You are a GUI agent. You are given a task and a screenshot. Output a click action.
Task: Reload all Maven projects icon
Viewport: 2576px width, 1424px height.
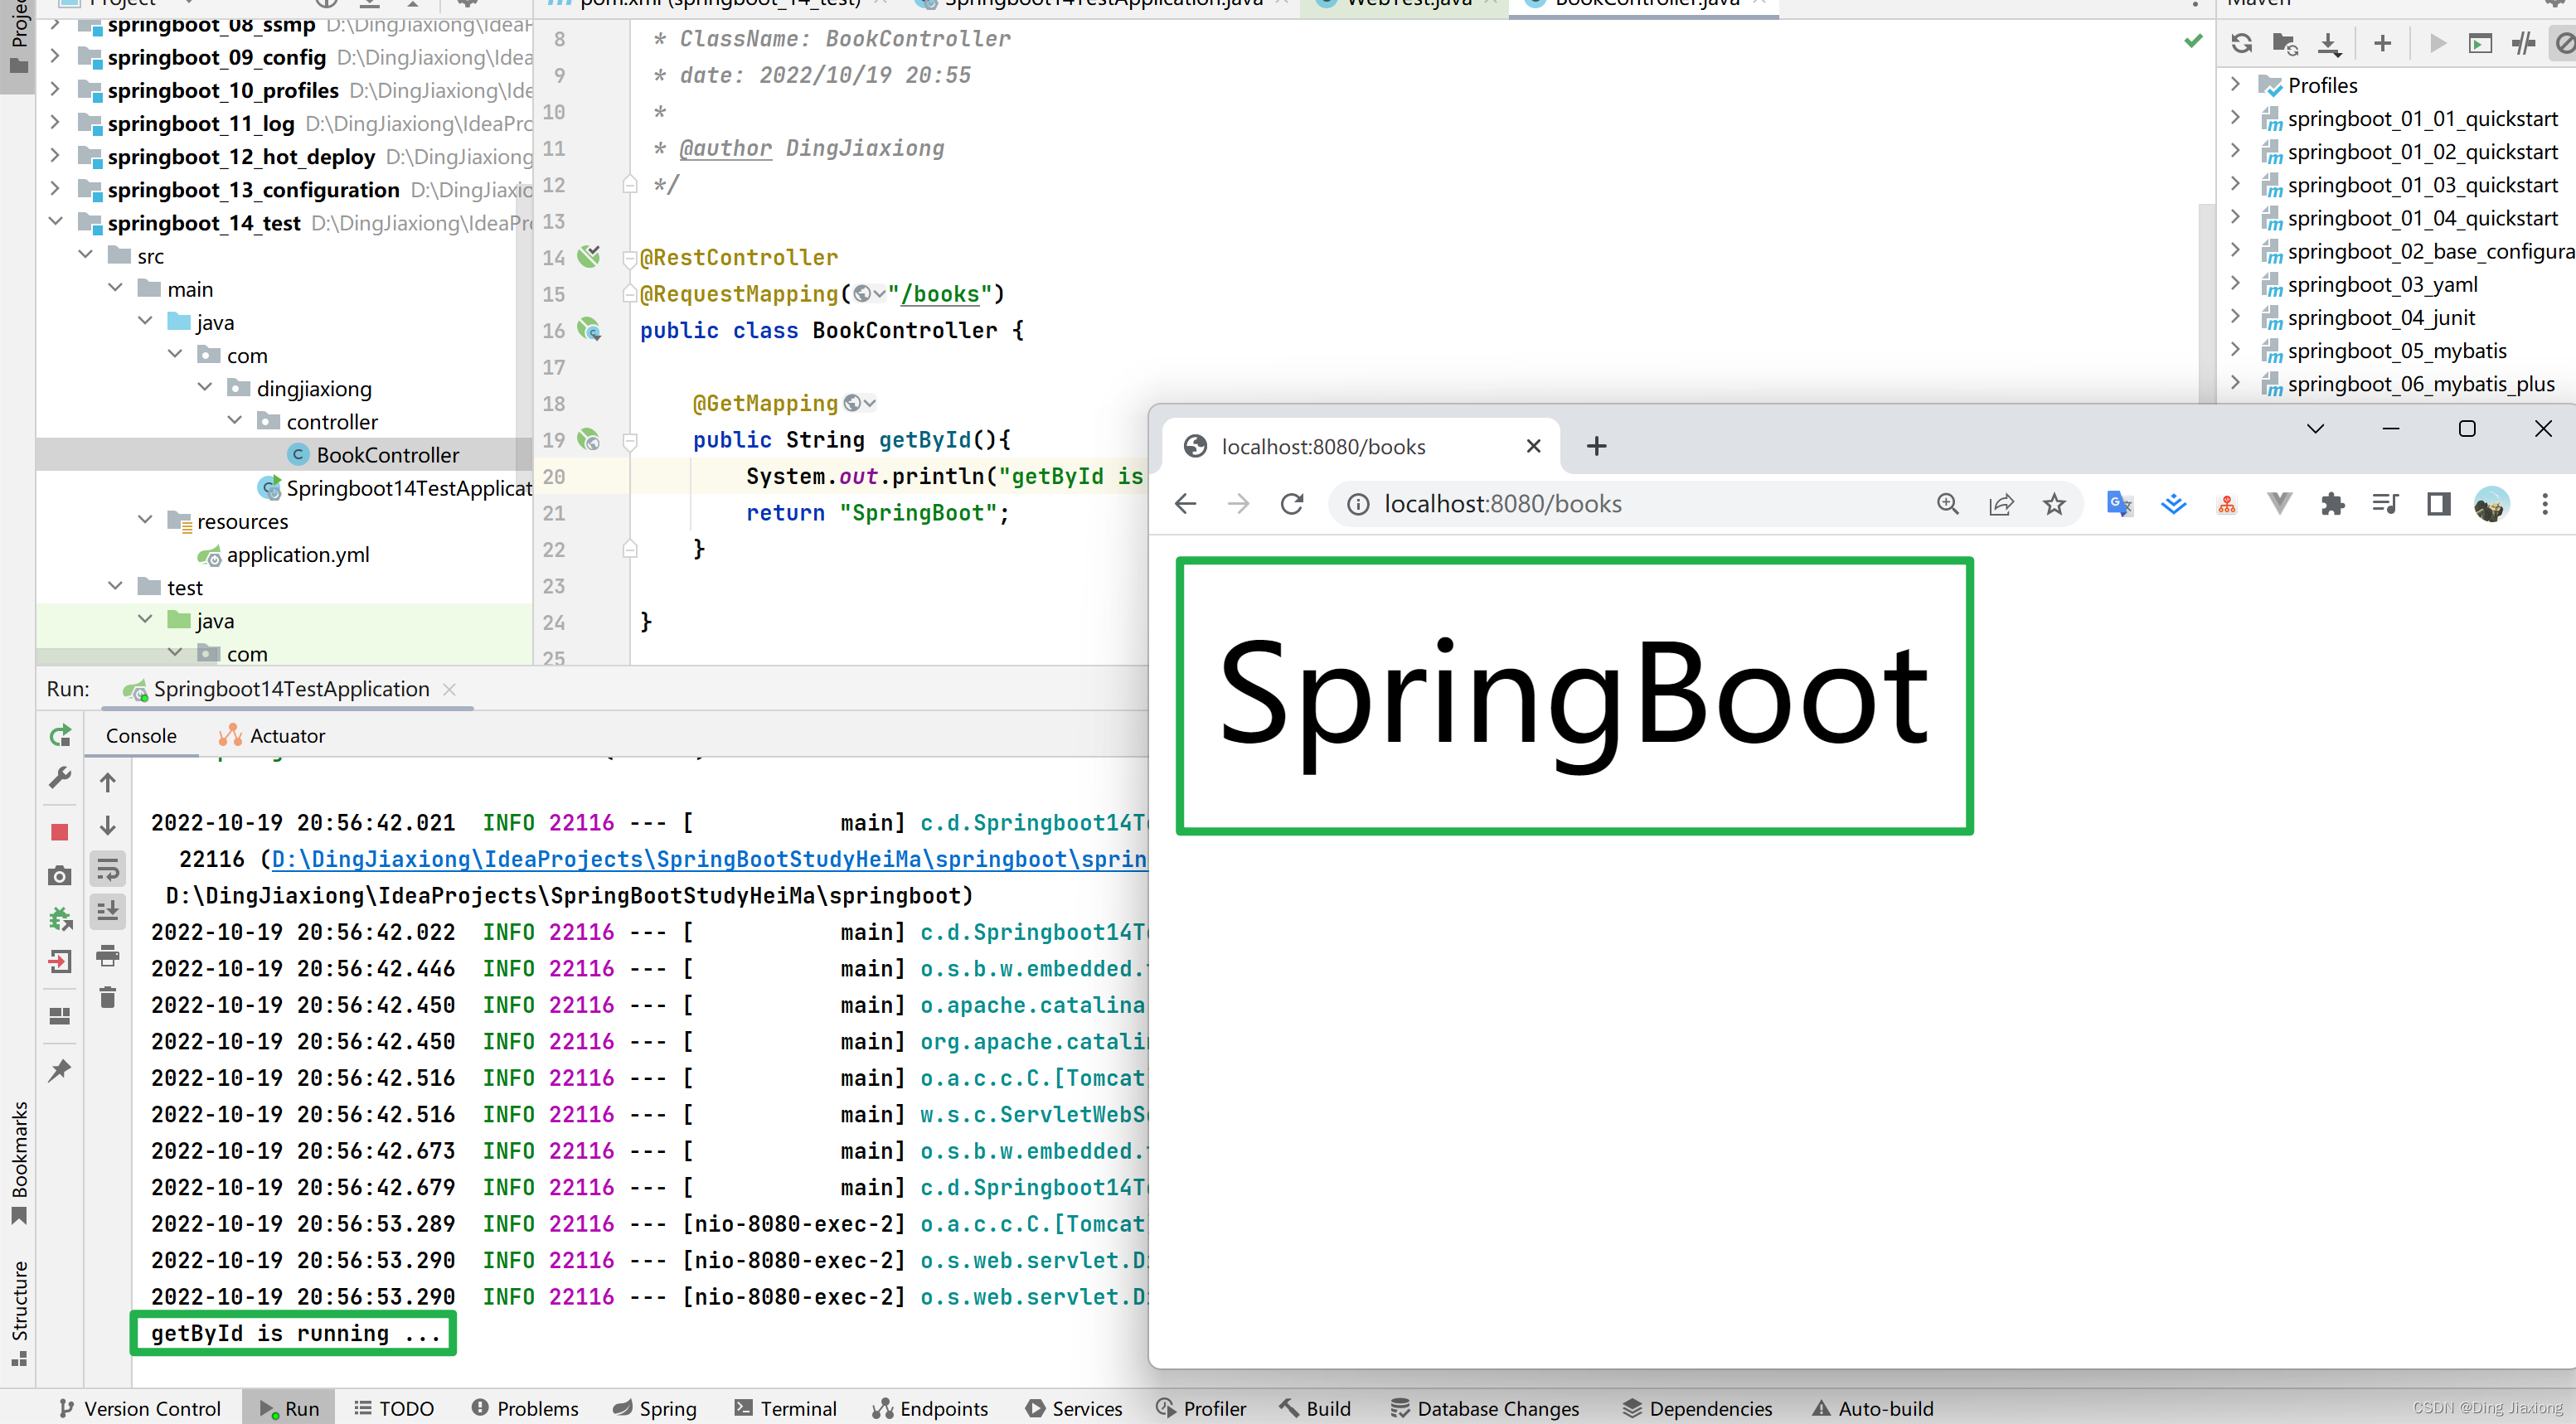(x=2242, y=43)
